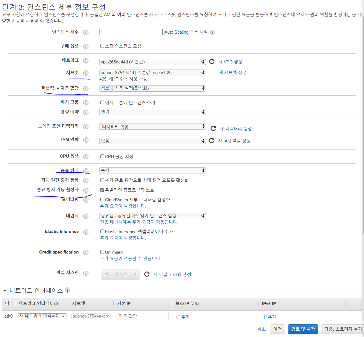This screenshot has height=337, width=364.
Task: Click info icon next to 용량 예약
Action: (86, 112)
